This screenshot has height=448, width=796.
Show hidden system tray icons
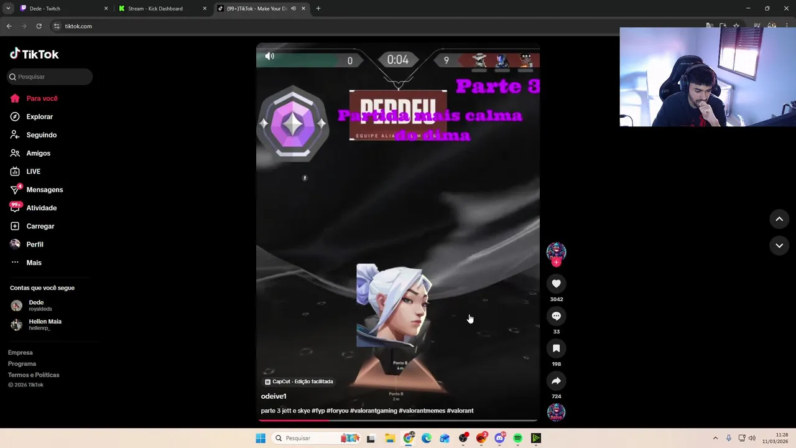(x=715, y=438)
